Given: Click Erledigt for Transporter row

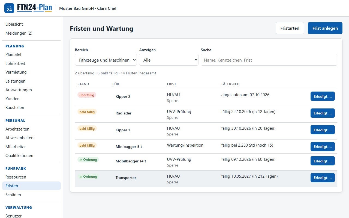Looking at the screenshot, I should pyautogui.click(x=323, y=178).
